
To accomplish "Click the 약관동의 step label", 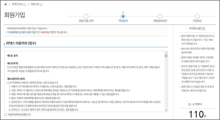I will [123, 21].
